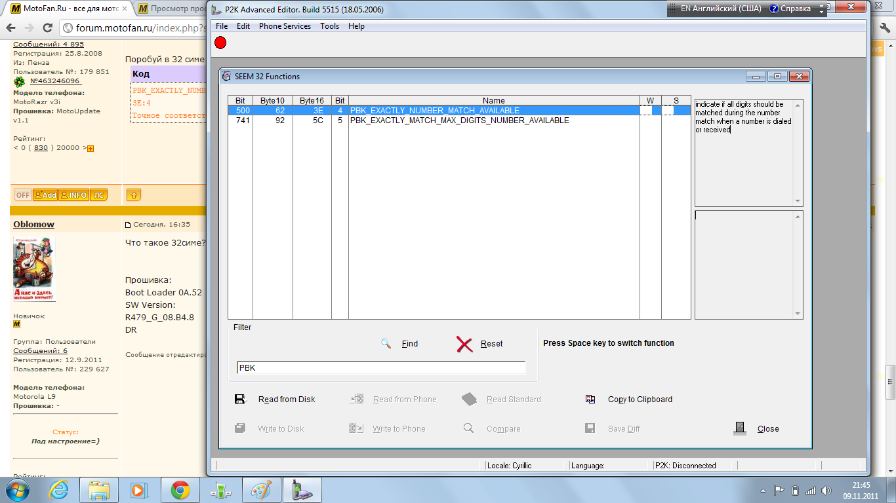Click the Write to Disk button
This screenshot has width=896, height=503.
[x=269, y=429]
